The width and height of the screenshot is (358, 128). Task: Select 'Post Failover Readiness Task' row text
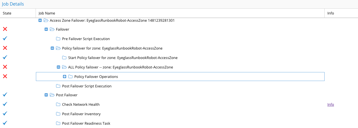pyautogui.click(x=86, y=124)
